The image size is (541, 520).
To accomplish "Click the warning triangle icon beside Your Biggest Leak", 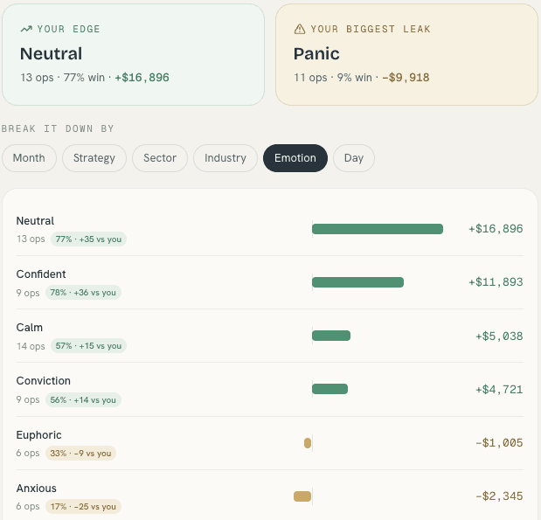I will coord(300,29).
